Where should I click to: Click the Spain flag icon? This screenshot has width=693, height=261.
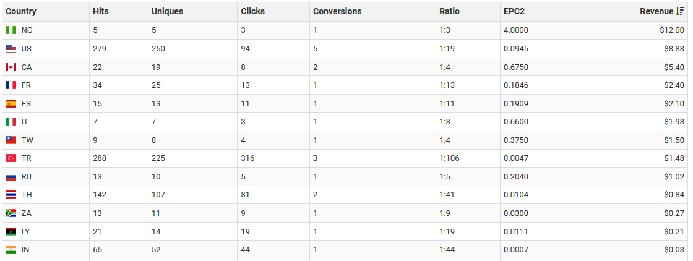11,103
